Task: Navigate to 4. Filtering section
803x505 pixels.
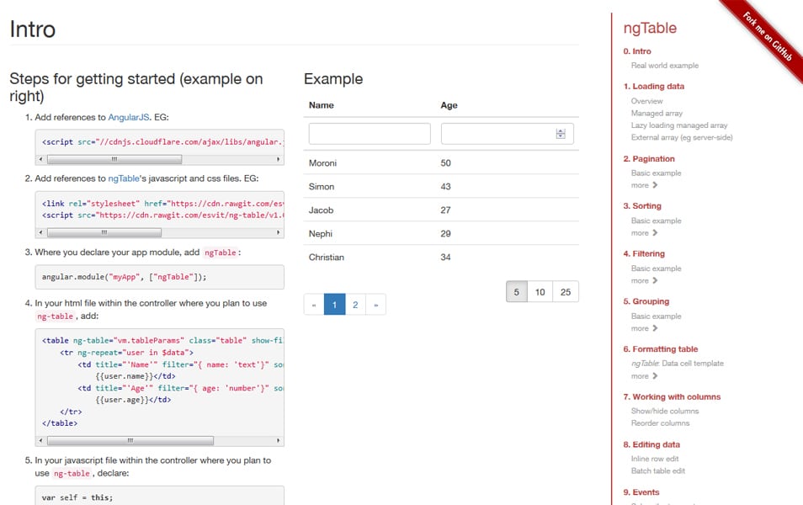Action: [x=644, y=253]
